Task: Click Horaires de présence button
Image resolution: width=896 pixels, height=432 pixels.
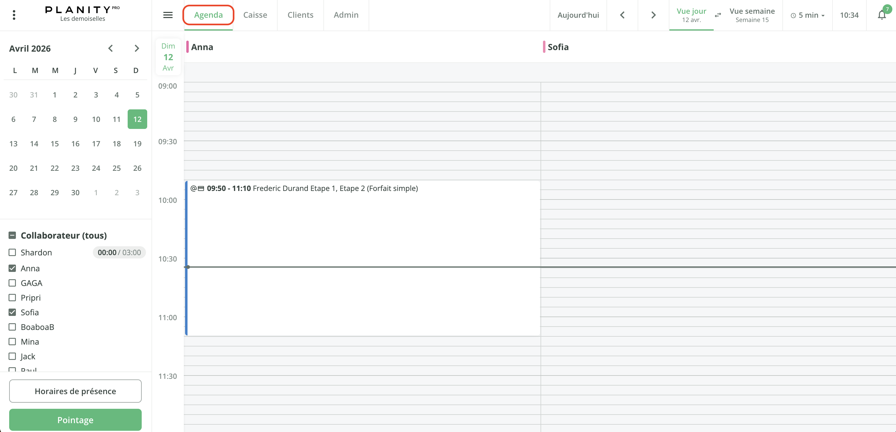Action: [75, 391]
